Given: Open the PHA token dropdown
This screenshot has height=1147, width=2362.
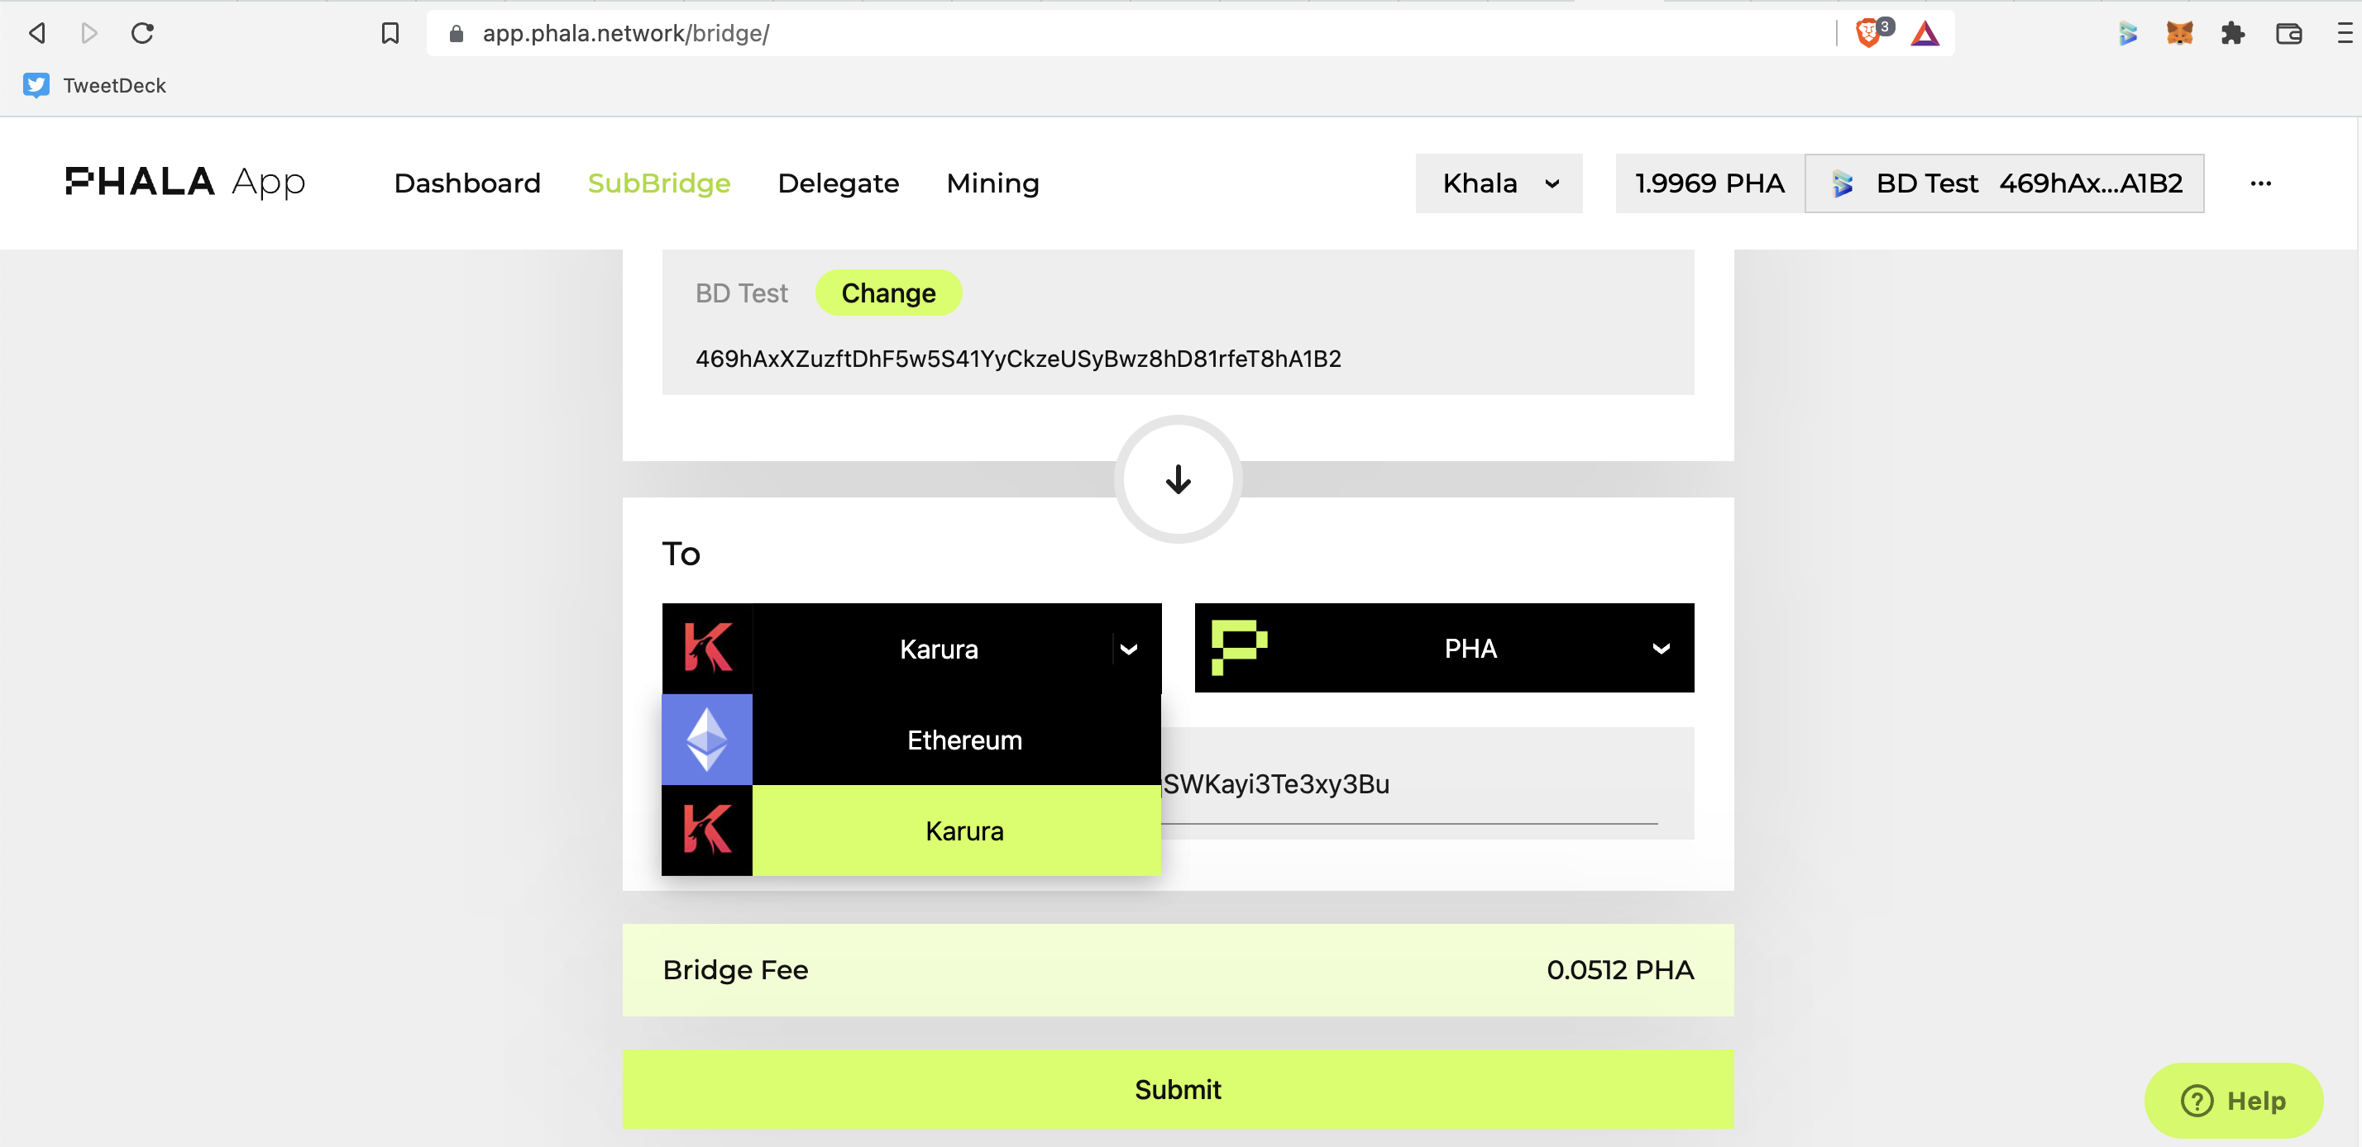Looking at the screenshot, I should (x=1444, y=648).
